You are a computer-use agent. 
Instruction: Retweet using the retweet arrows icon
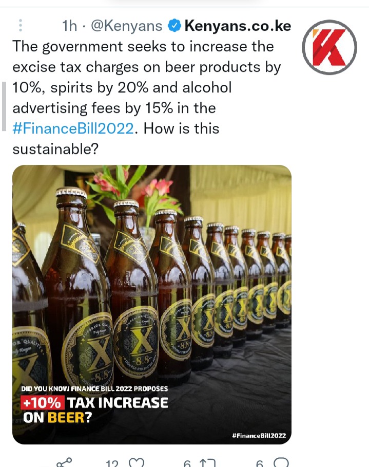click(x=207, y=463)
